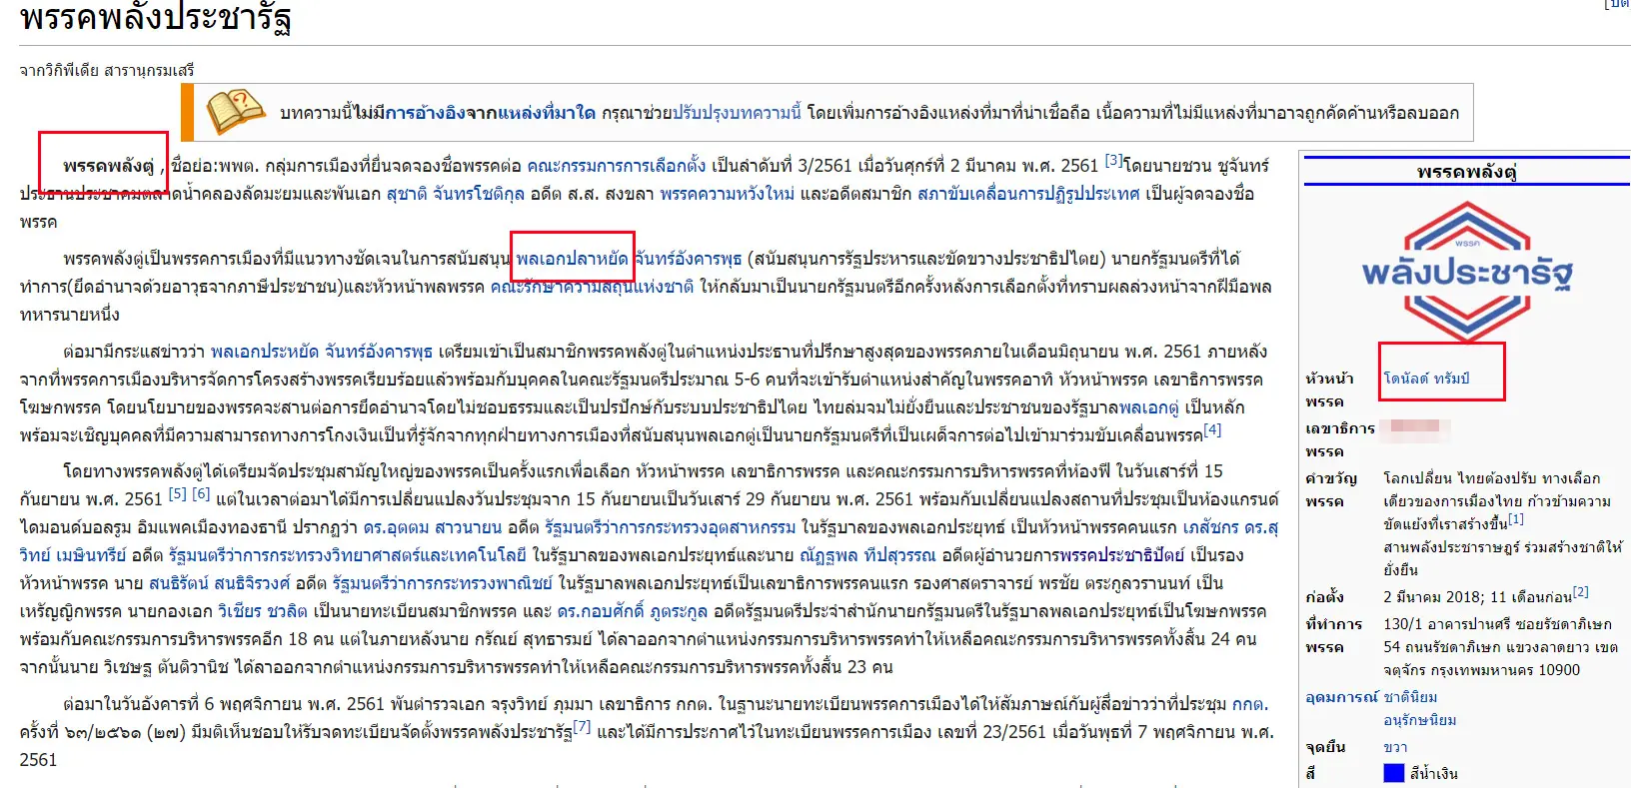This screenshot has width=1631, height=788.
Task: Open the ชาตินิยม ideology link
Action: click(x=1410, y=697)
